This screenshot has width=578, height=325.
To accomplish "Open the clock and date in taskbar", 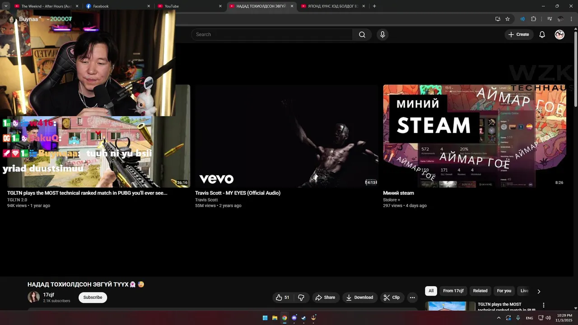I will coord(564,318).
